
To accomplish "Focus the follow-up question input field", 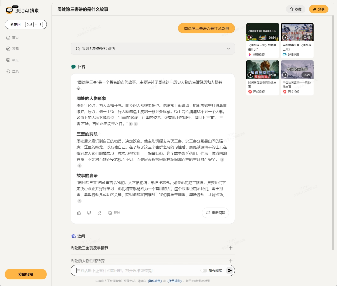I will pos(138,270).
